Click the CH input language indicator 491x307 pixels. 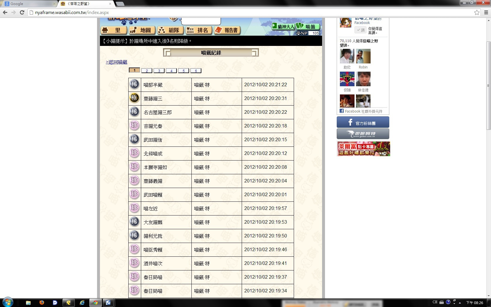click(x=435, y=302)
